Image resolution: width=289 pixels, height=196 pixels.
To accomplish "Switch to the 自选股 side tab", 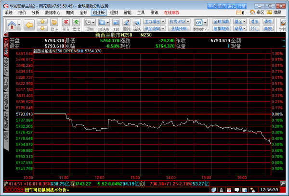I will coord(6,84).
